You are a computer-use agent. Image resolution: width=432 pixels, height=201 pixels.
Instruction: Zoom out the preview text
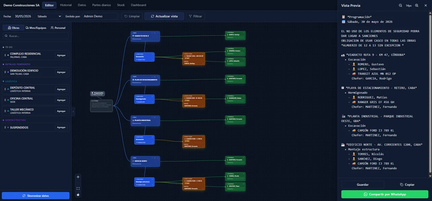tap(400, 5)
